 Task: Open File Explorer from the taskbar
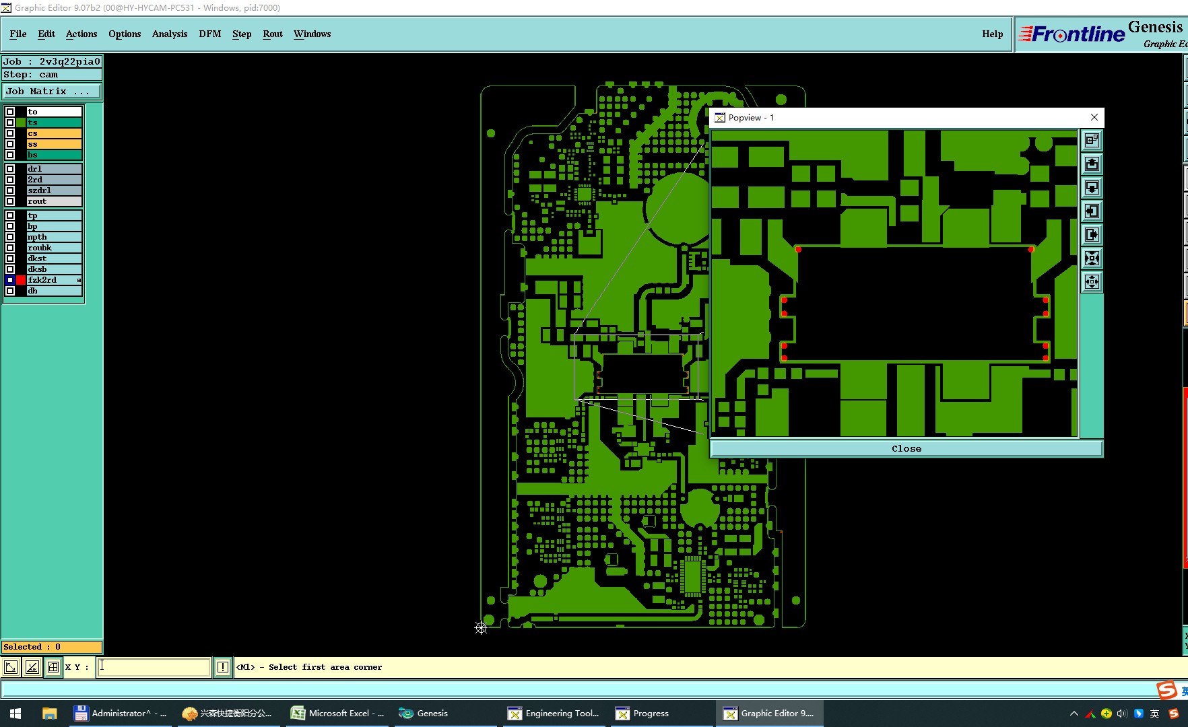pos(49,714)
